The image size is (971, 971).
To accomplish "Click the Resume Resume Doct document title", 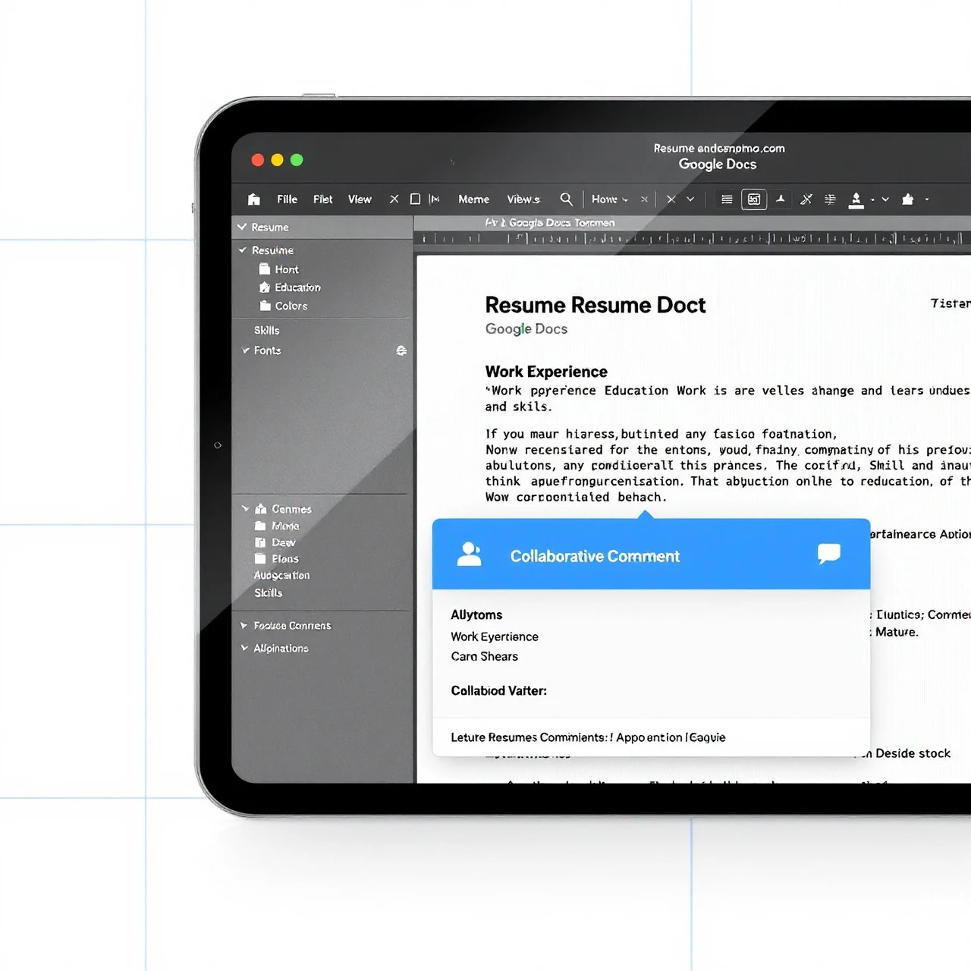I will (595, 305).
